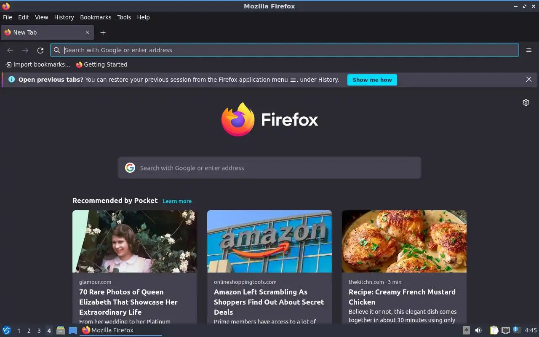The height and width of the screenshot is (337, 539).
Task: Focus the address bar input
Action: point(285,50)
